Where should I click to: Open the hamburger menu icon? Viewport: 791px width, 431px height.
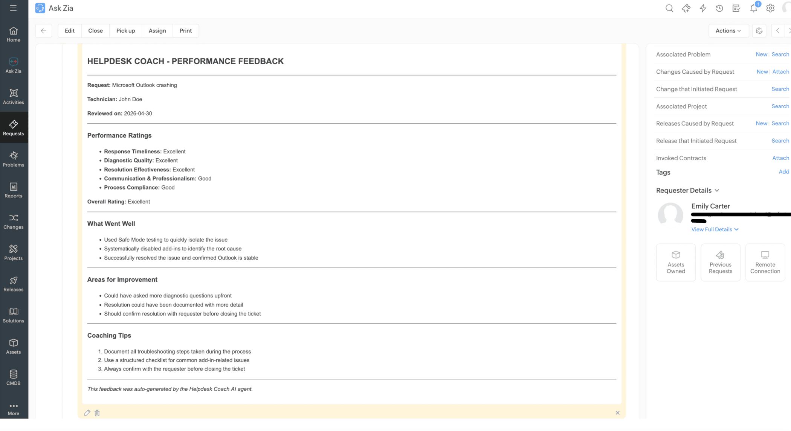[x=13, y=8]
